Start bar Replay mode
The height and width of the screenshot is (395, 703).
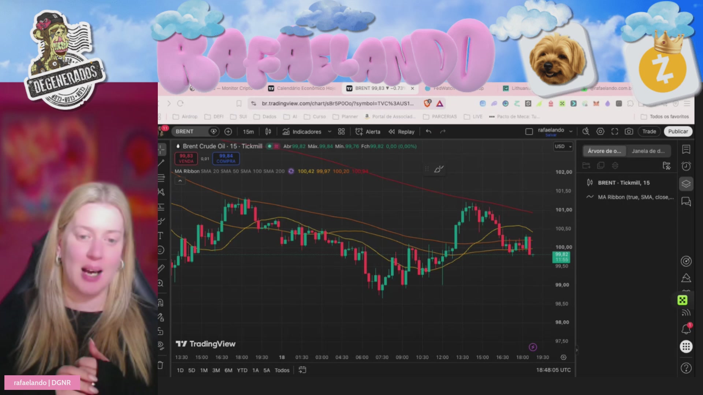401,132
